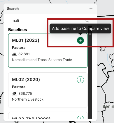Click the Benin label on map
This screenshot has height=123, width=114.
pos(108,106)
